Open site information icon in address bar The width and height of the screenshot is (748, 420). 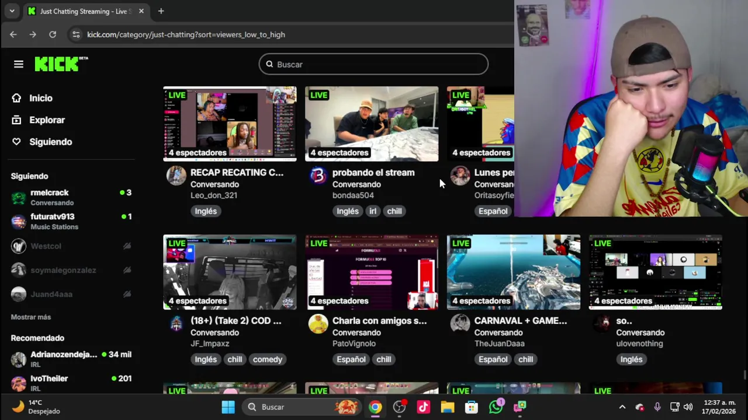click(76, 34)
